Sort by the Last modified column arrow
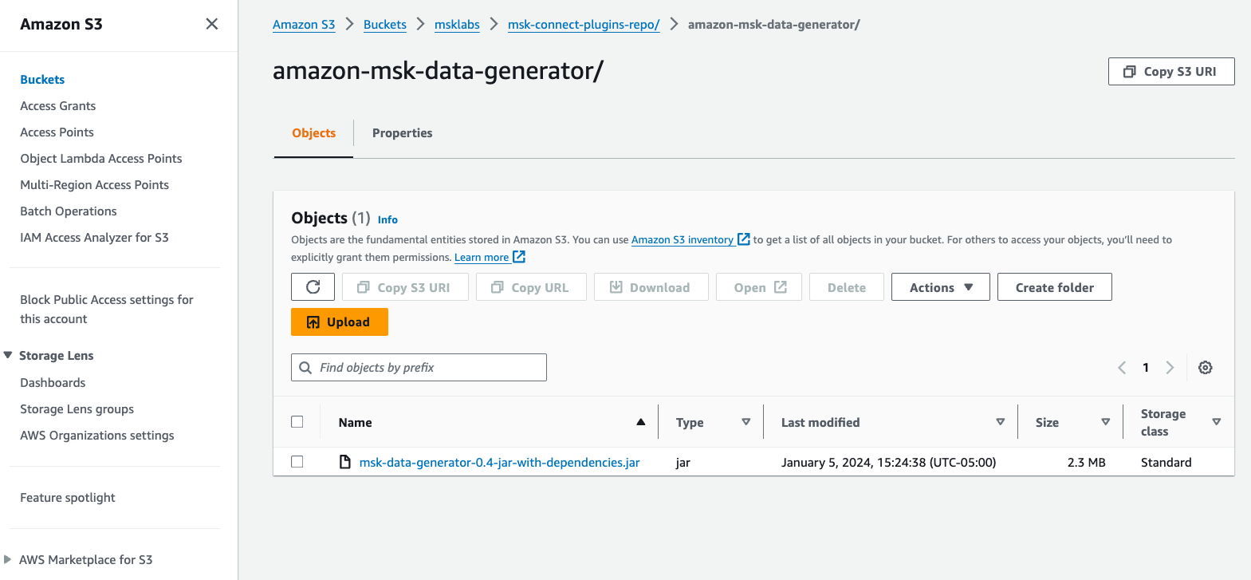 pyautogui.click(x=1001, y=422)
